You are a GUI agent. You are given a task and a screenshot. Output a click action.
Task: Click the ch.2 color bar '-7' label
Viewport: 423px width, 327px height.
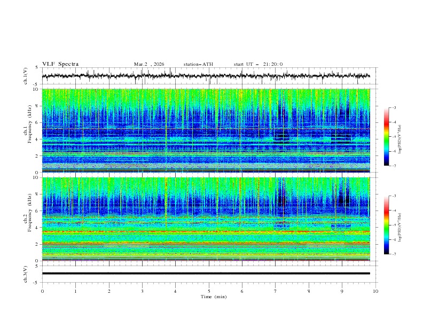(x=394, y=254)
